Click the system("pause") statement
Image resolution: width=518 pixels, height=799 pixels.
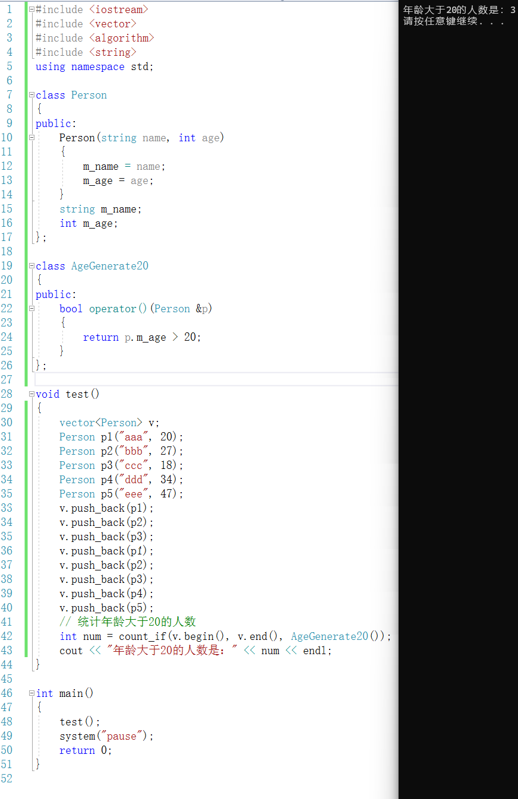tap(106, 736)
